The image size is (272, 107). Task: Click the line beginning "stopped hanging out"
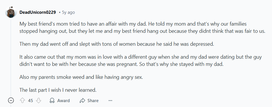(x=142, y=31)
